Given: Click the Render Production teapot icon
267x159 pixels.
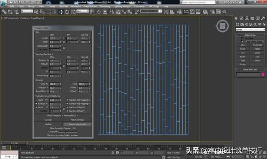Looking at the screenshot, I should 224,12.
